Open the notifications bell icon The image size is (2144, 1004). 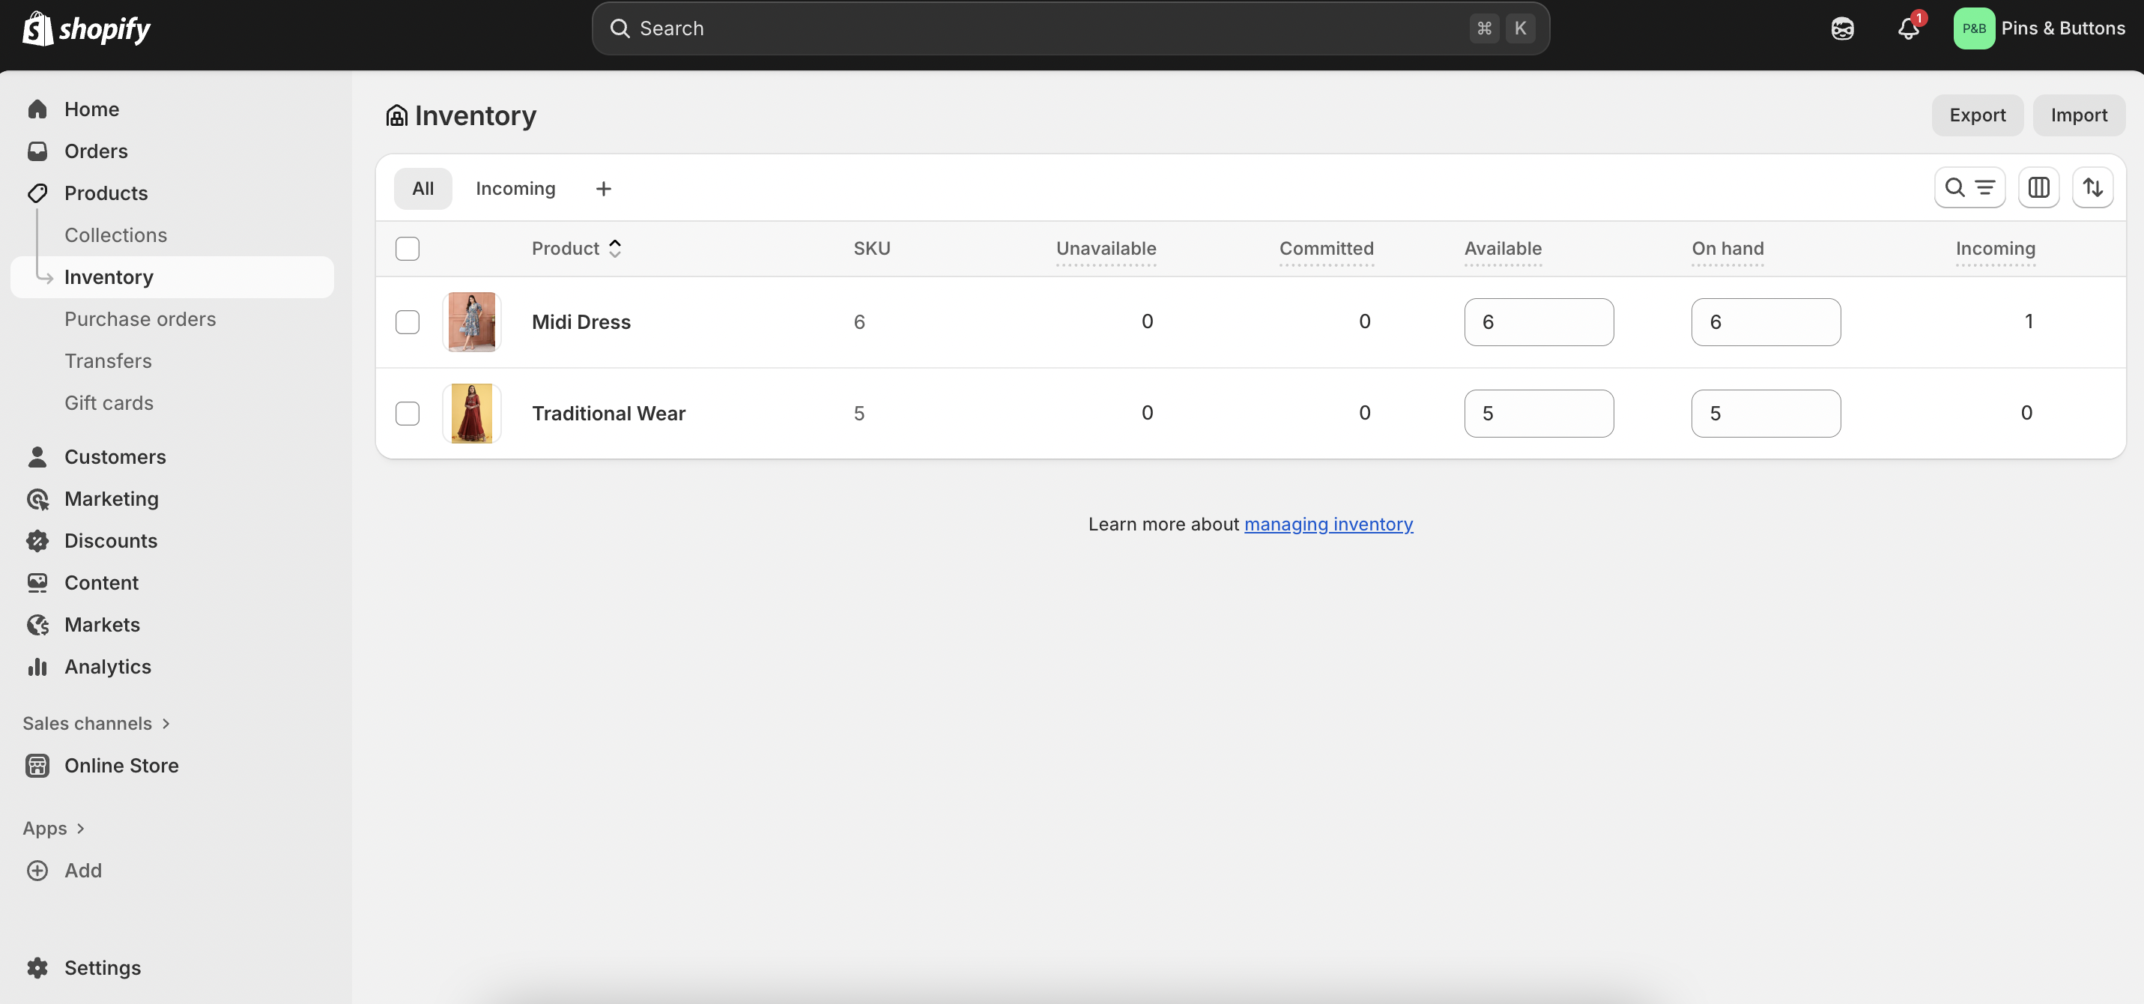coord(1907,29)
